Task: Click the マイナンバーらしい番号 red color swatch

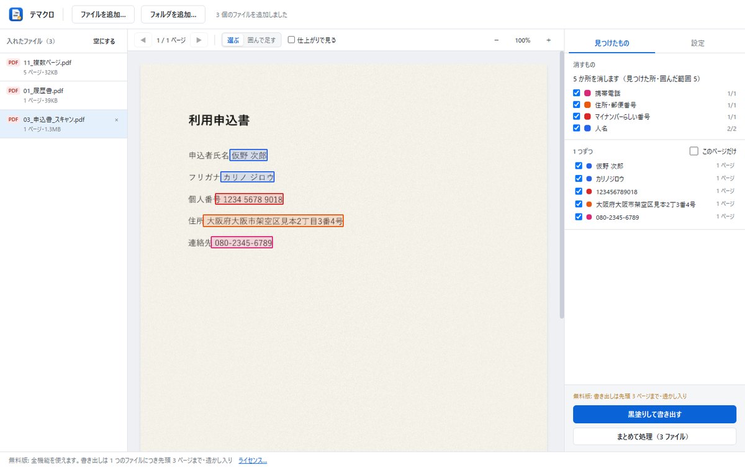Action: tap(587, 117)
